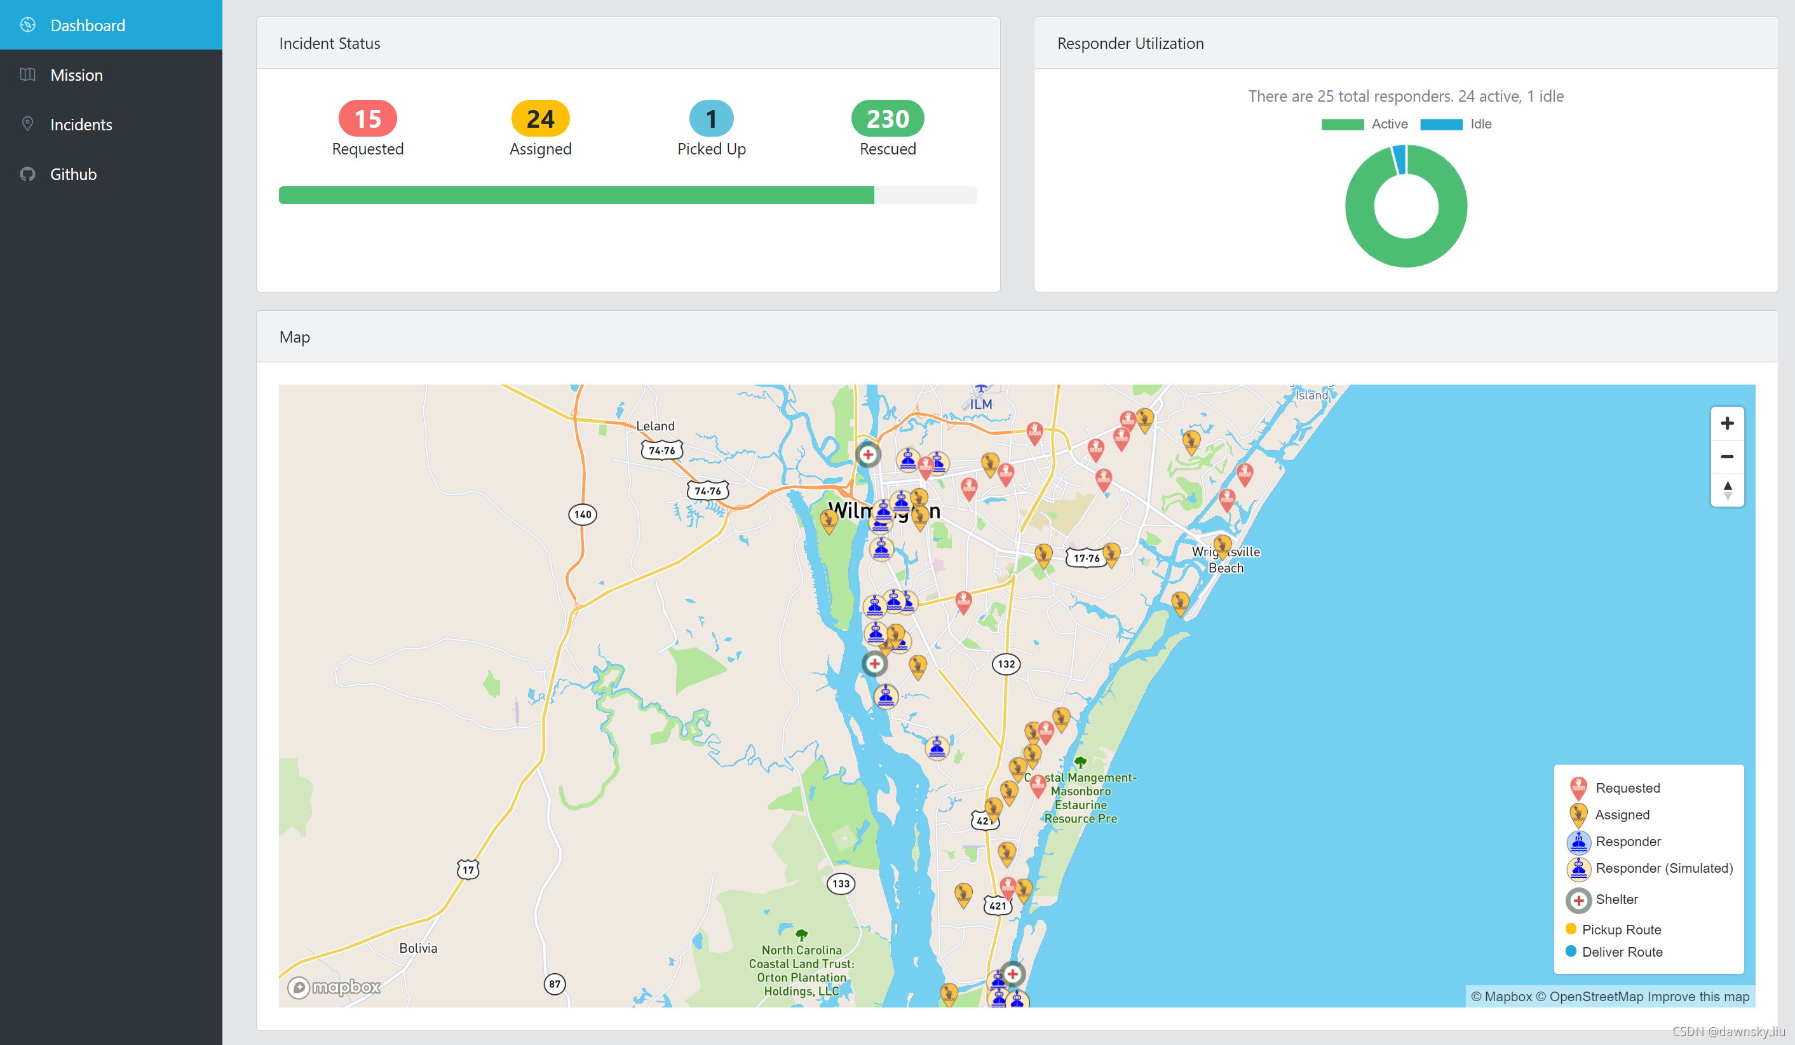The image size is (1795, 1045).
Task: Open the Mapbox logo link
Action: click(334, 987)
